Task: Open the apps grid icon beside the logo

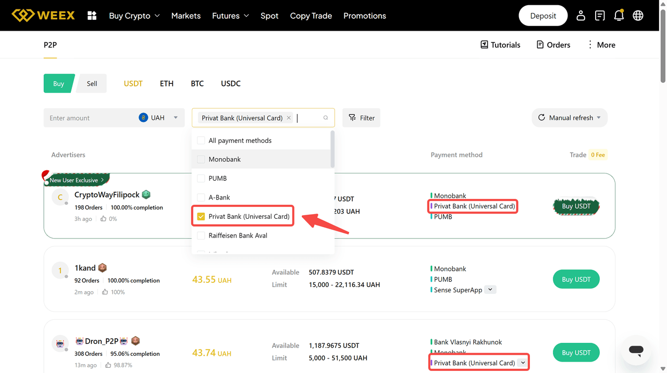Action: [92, 16]
